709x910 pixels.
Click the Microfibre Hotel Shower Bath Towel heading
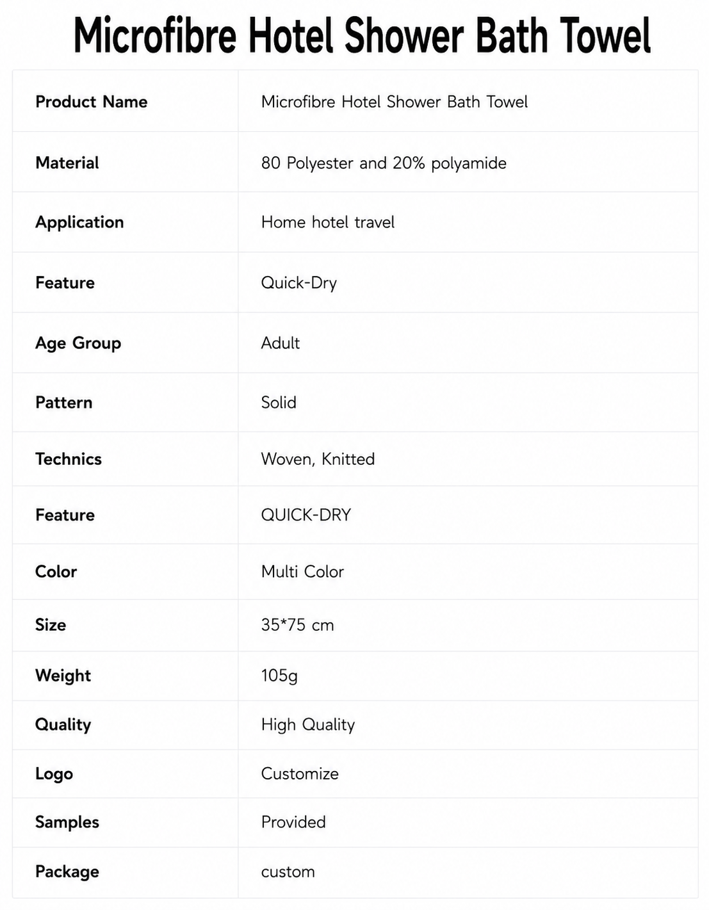pyautogui.click(x=362, y=36)
